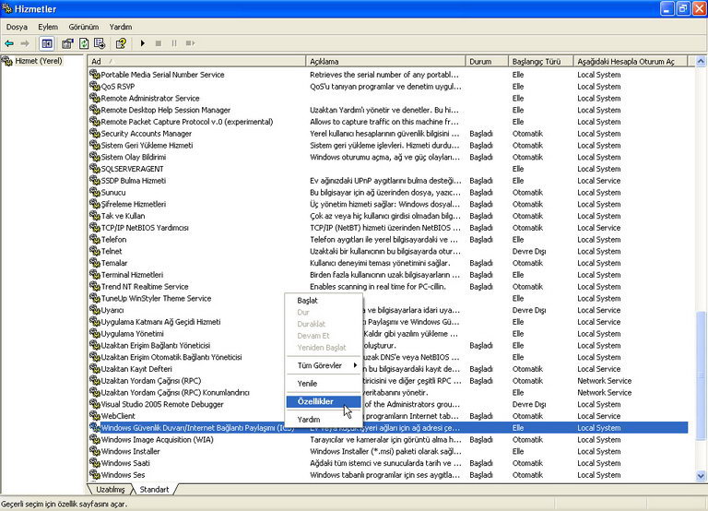
Task: Select Sistem Olay Bildirimi row
Action: tap(388, 157)
